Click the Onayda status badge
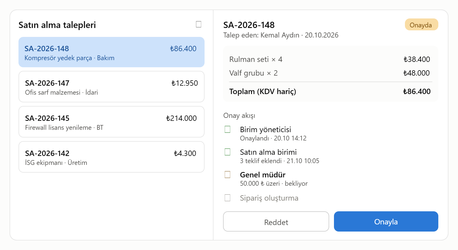This screenshot has height=250, width=458. (x=421, y=25)
